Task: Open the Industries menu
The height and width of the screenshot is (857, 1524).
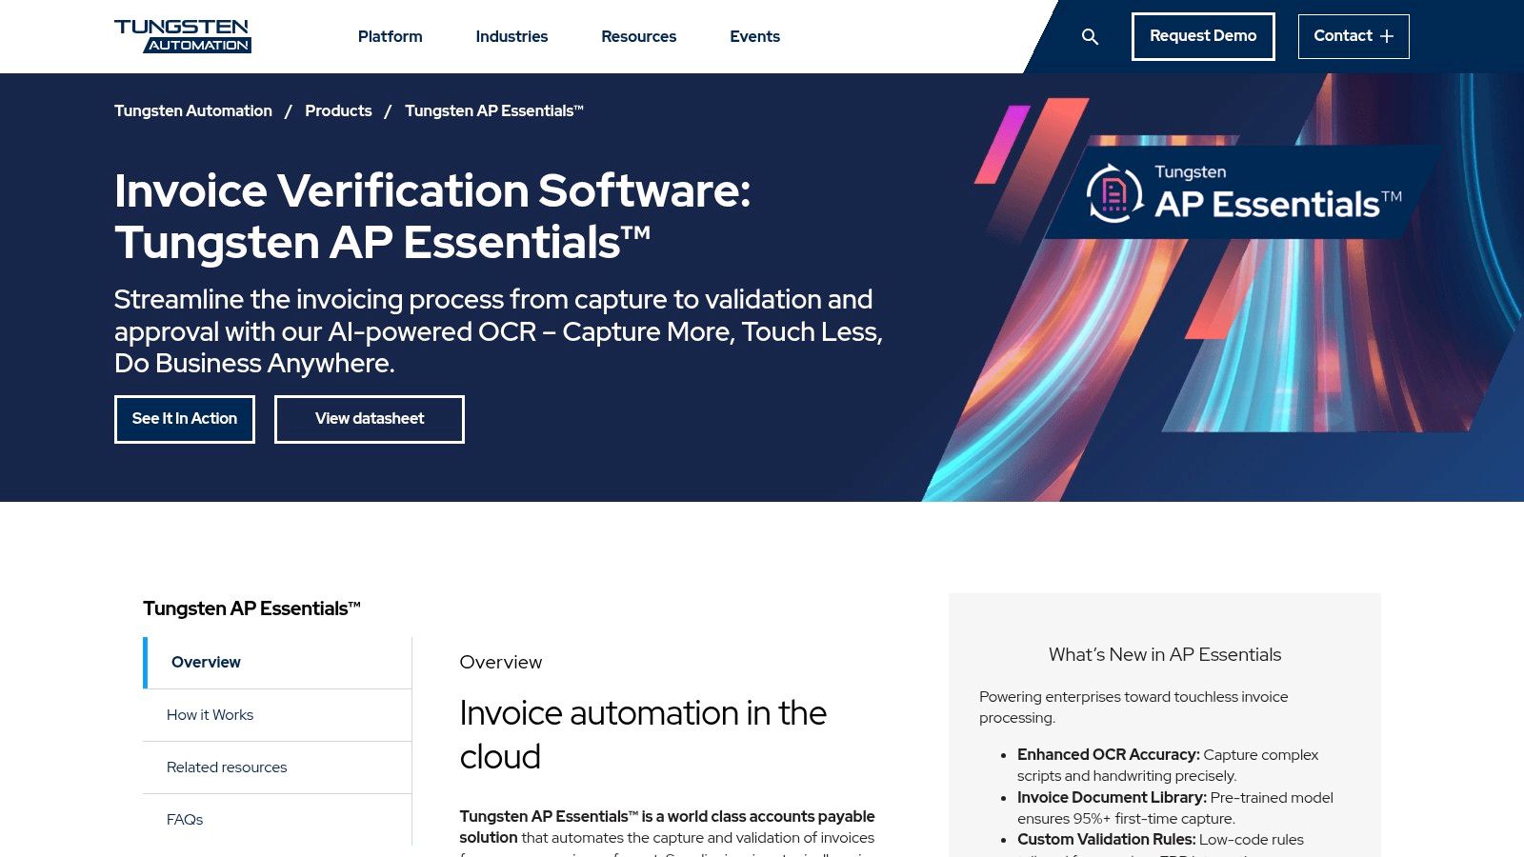Action: (511, 36)
